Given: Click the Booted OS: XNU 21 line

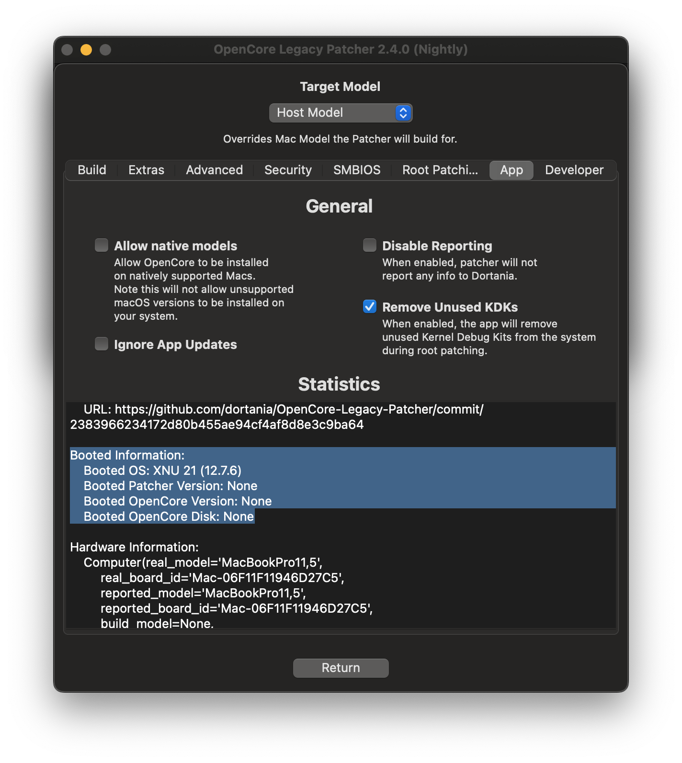Looking at the screenshot, I should pyautogui.click(x=162, y=471).
